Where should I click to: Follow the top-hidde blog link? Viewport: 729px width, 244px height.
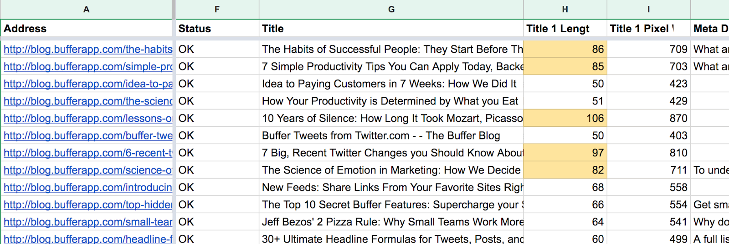coord(88,204)
